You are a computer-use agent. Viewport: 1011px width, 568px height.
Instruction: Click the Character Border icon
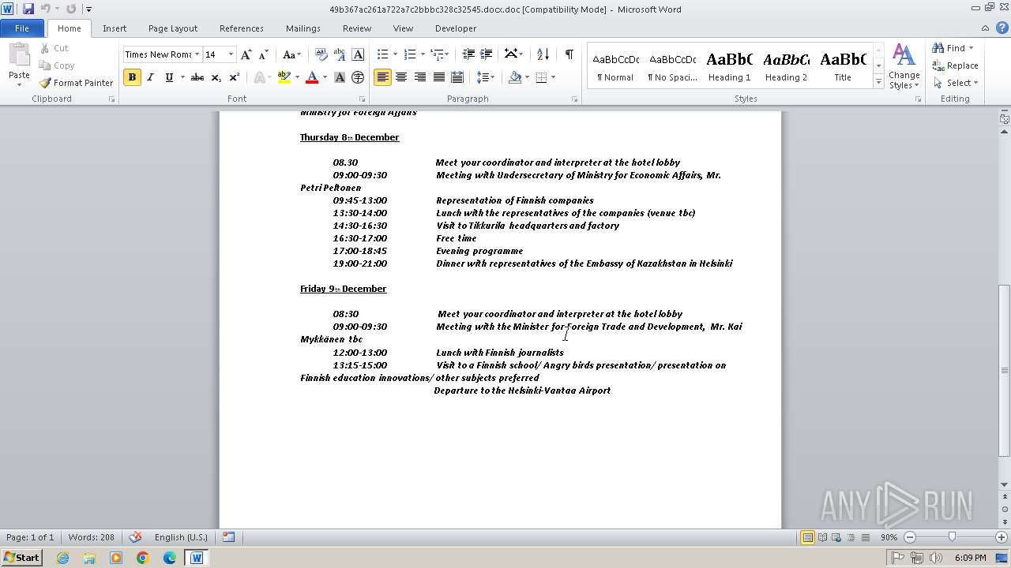point(358,54)
